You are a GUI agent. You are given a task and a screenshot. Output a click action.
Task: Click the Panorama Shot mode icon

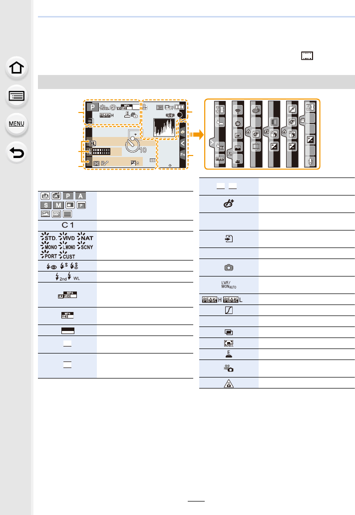click(x=45, y=214)
